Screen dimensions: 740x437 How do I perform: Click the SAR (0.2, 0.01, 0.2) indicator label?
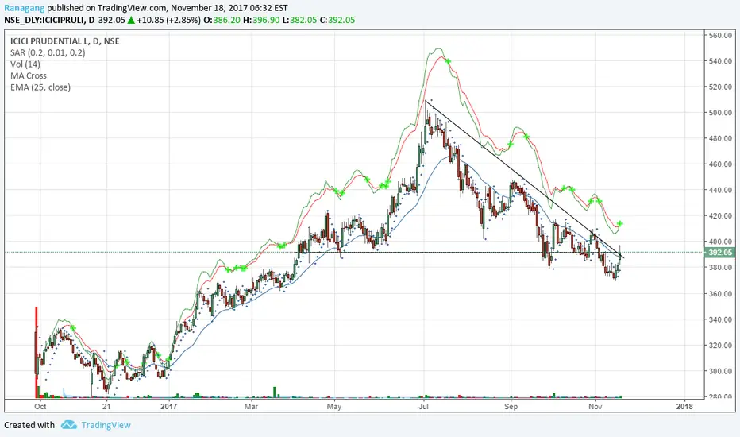click(x=48, y=52)
